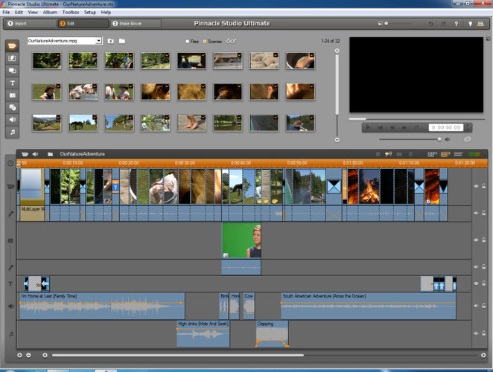The height and width of the screenshot is (372, 493).
Task: Click the player volume slider
Action: pos(410,139)
